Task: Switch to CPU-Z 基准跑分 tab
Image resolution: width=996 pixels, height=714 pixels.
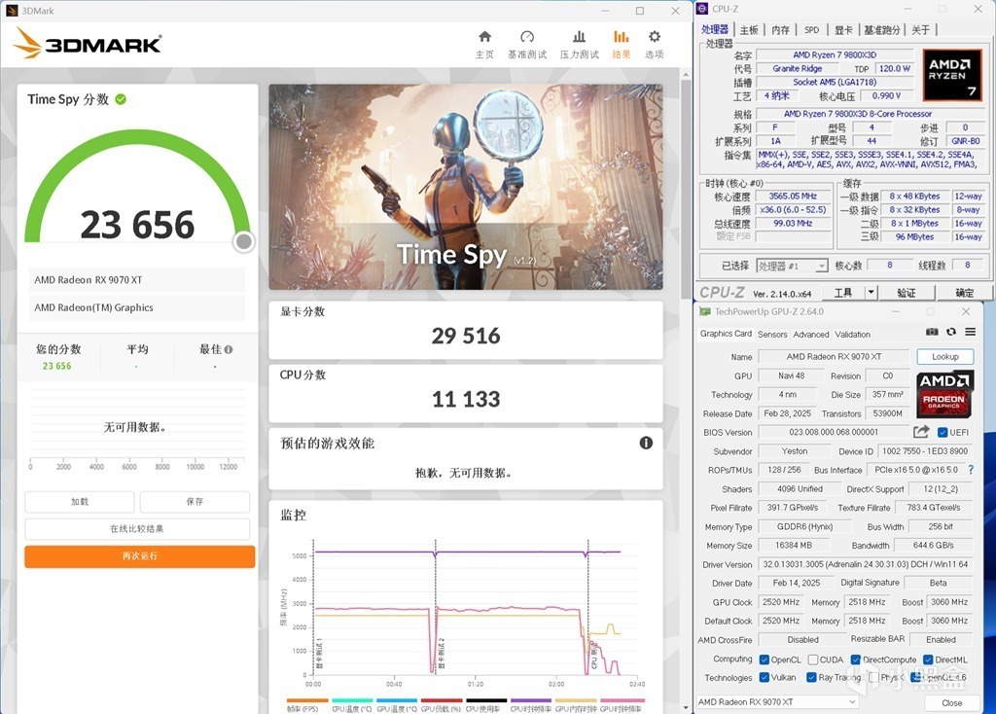Action: pyautogui.click(x=881, y=30)
